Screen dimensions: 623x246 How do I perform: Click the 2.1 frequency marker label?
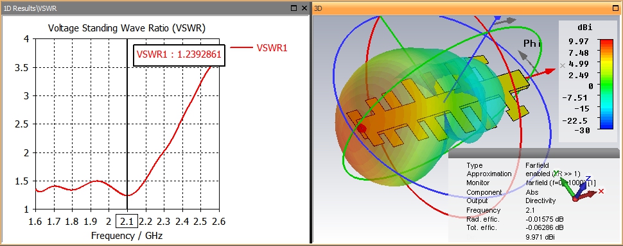pyautogui.click(x=127, y=220)
